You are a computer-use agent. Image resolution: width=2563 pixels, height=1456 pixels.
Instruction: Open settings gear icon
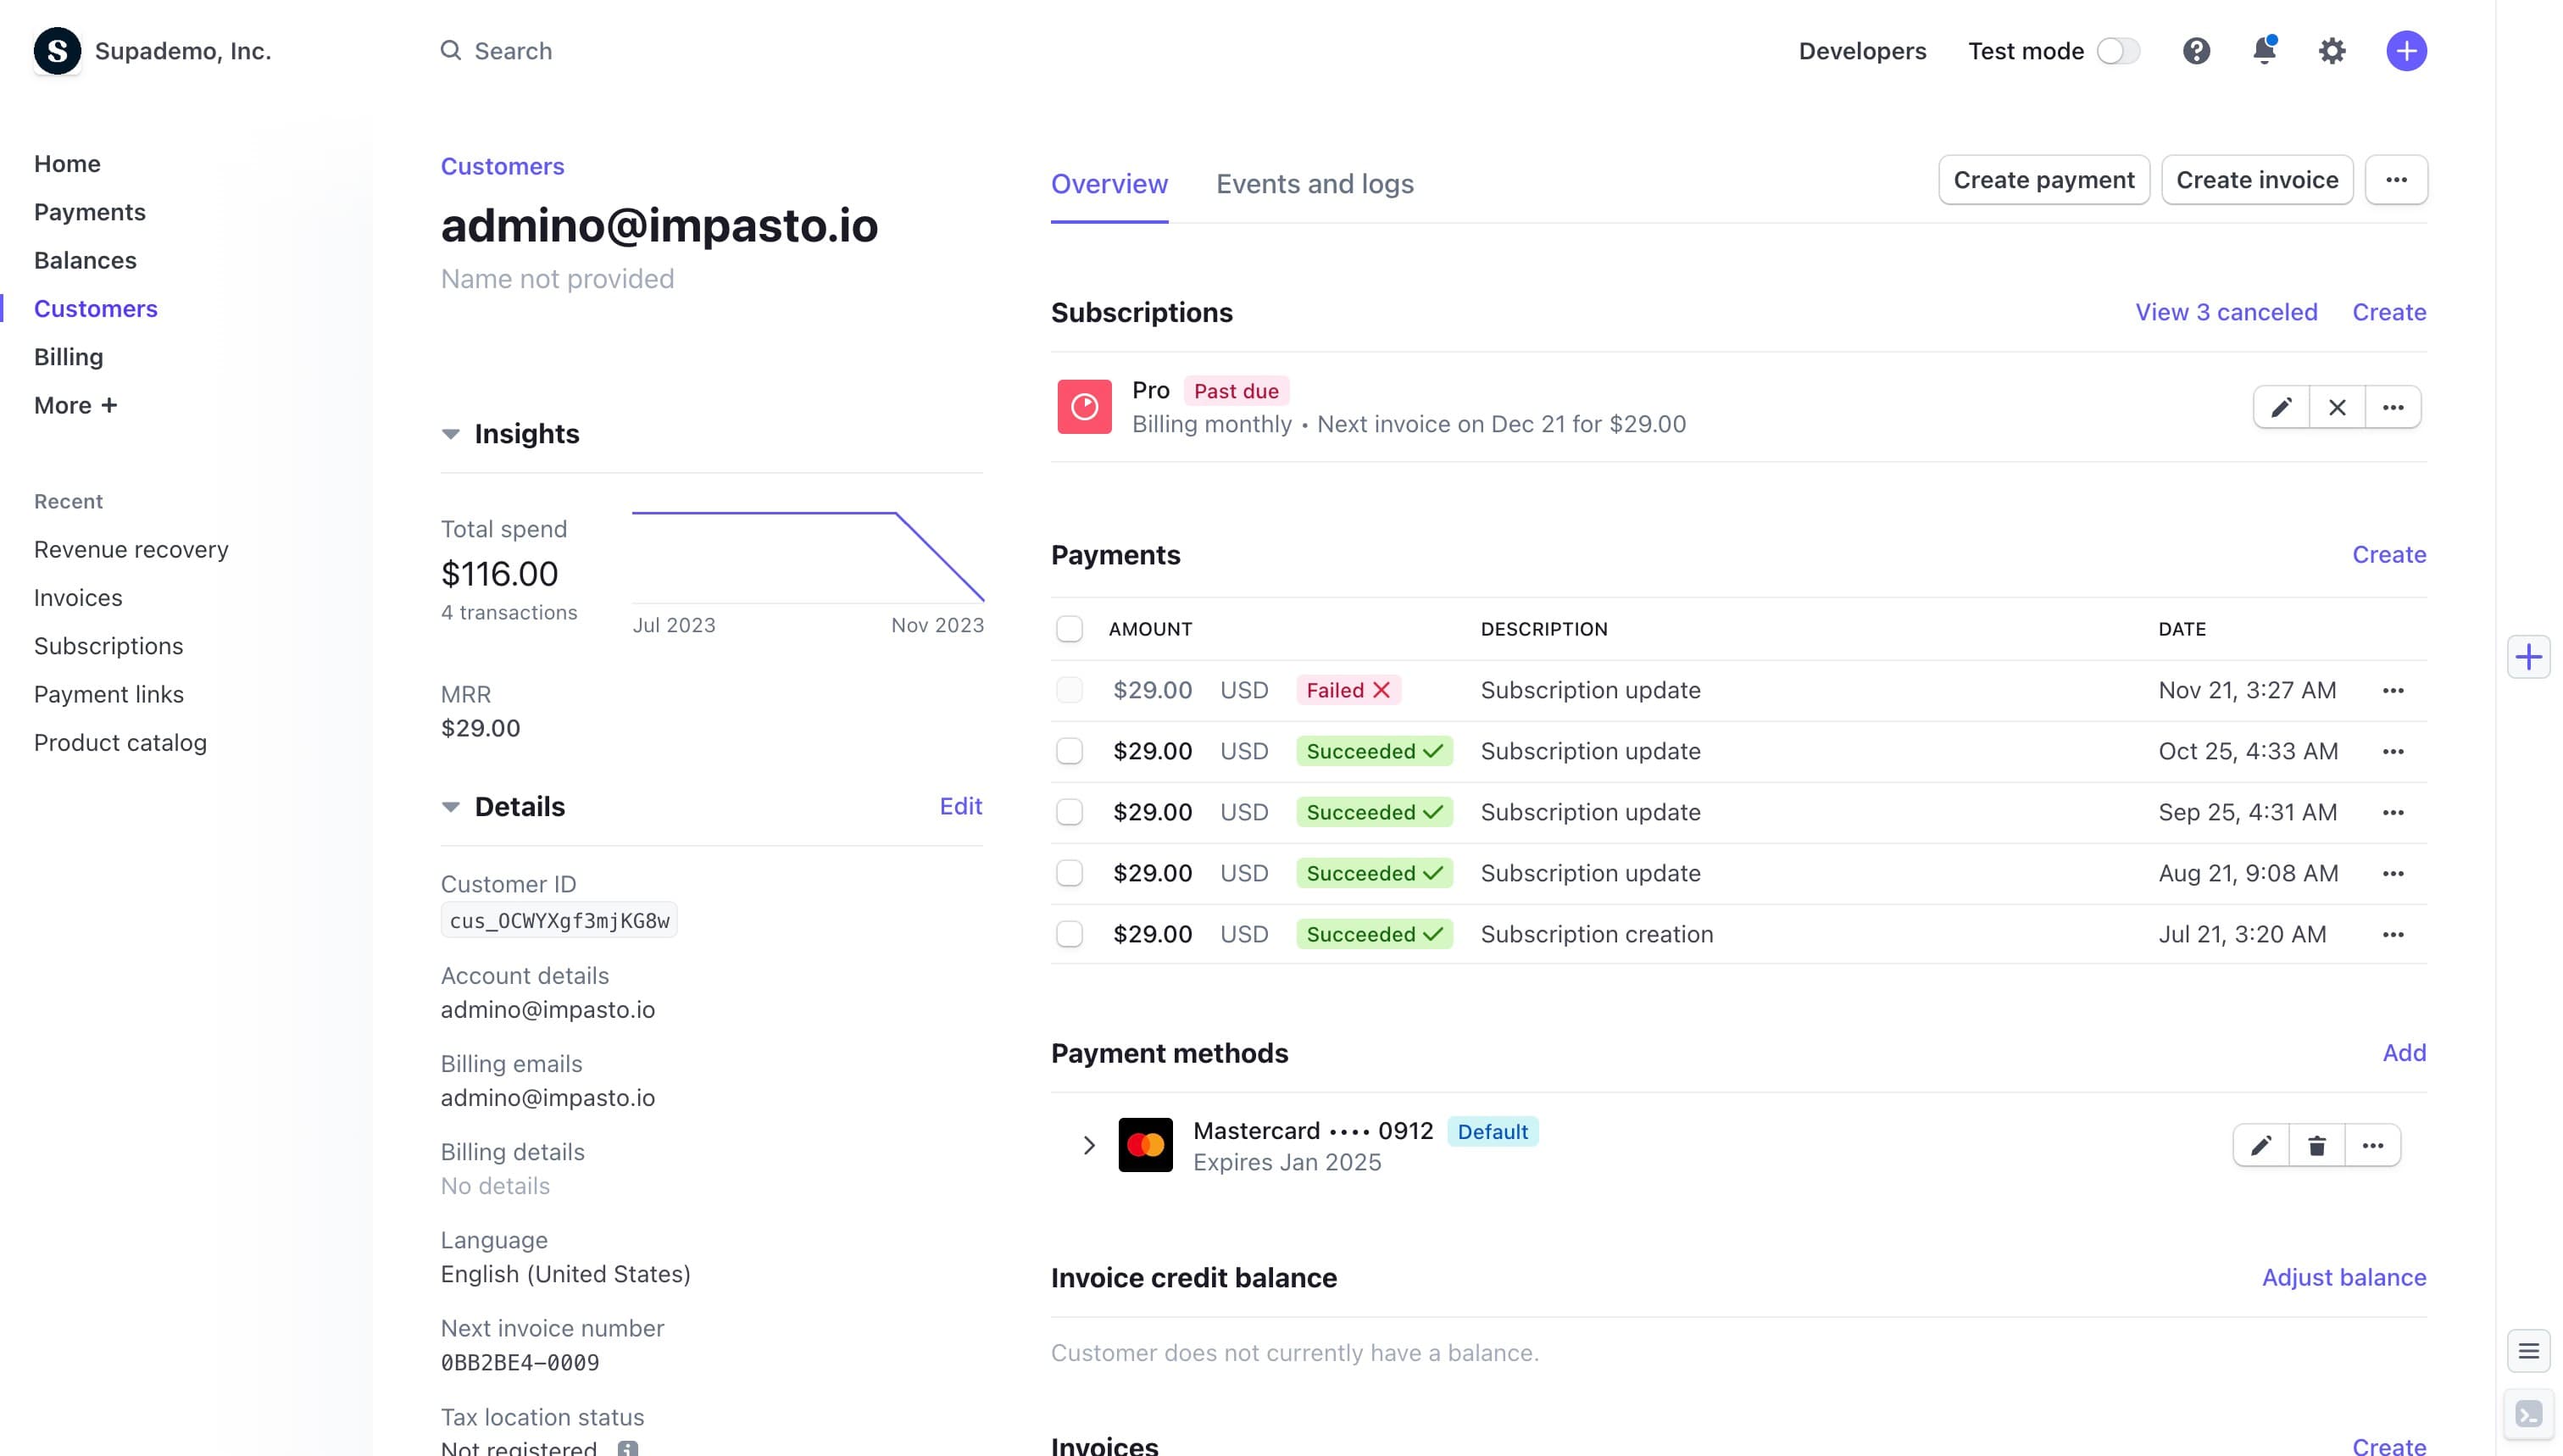pos(2332,51)
